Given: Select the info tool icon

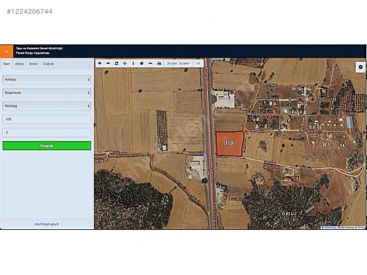Looking at the screenshot, I should (x=133, y=63).
